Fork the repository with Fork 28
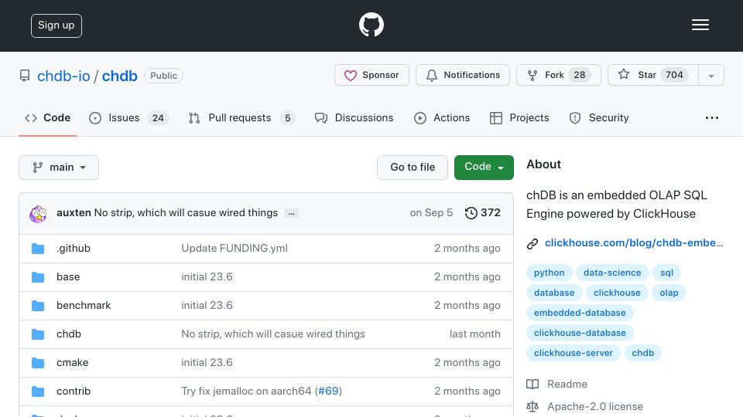This screenshot has height=417, width=743. 558,75
